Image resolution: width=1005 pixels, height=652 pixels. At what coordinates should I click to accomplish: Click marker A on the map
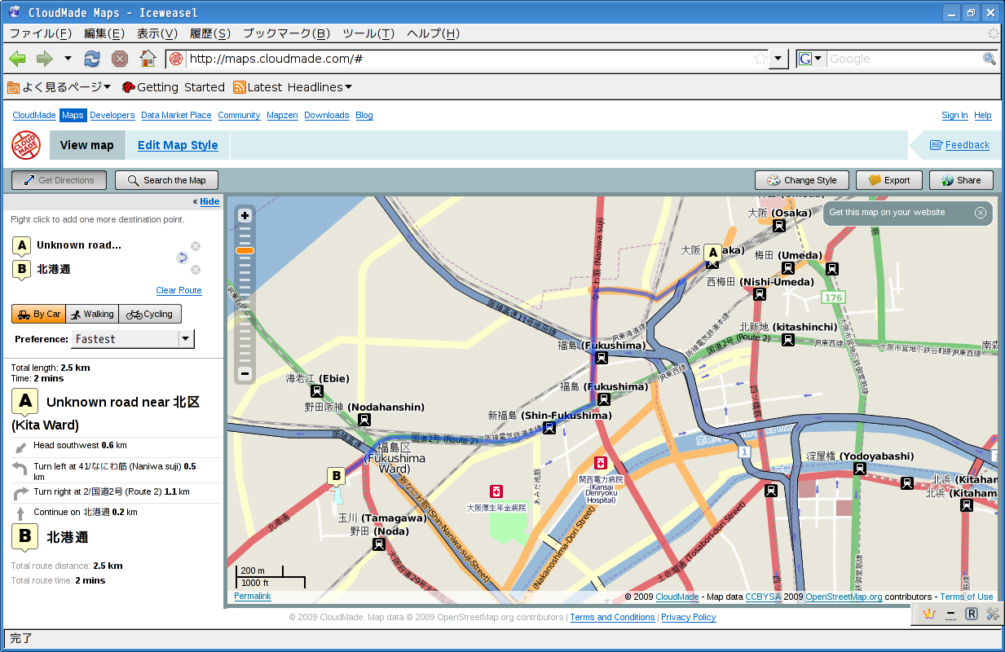[x=712, y=255]
